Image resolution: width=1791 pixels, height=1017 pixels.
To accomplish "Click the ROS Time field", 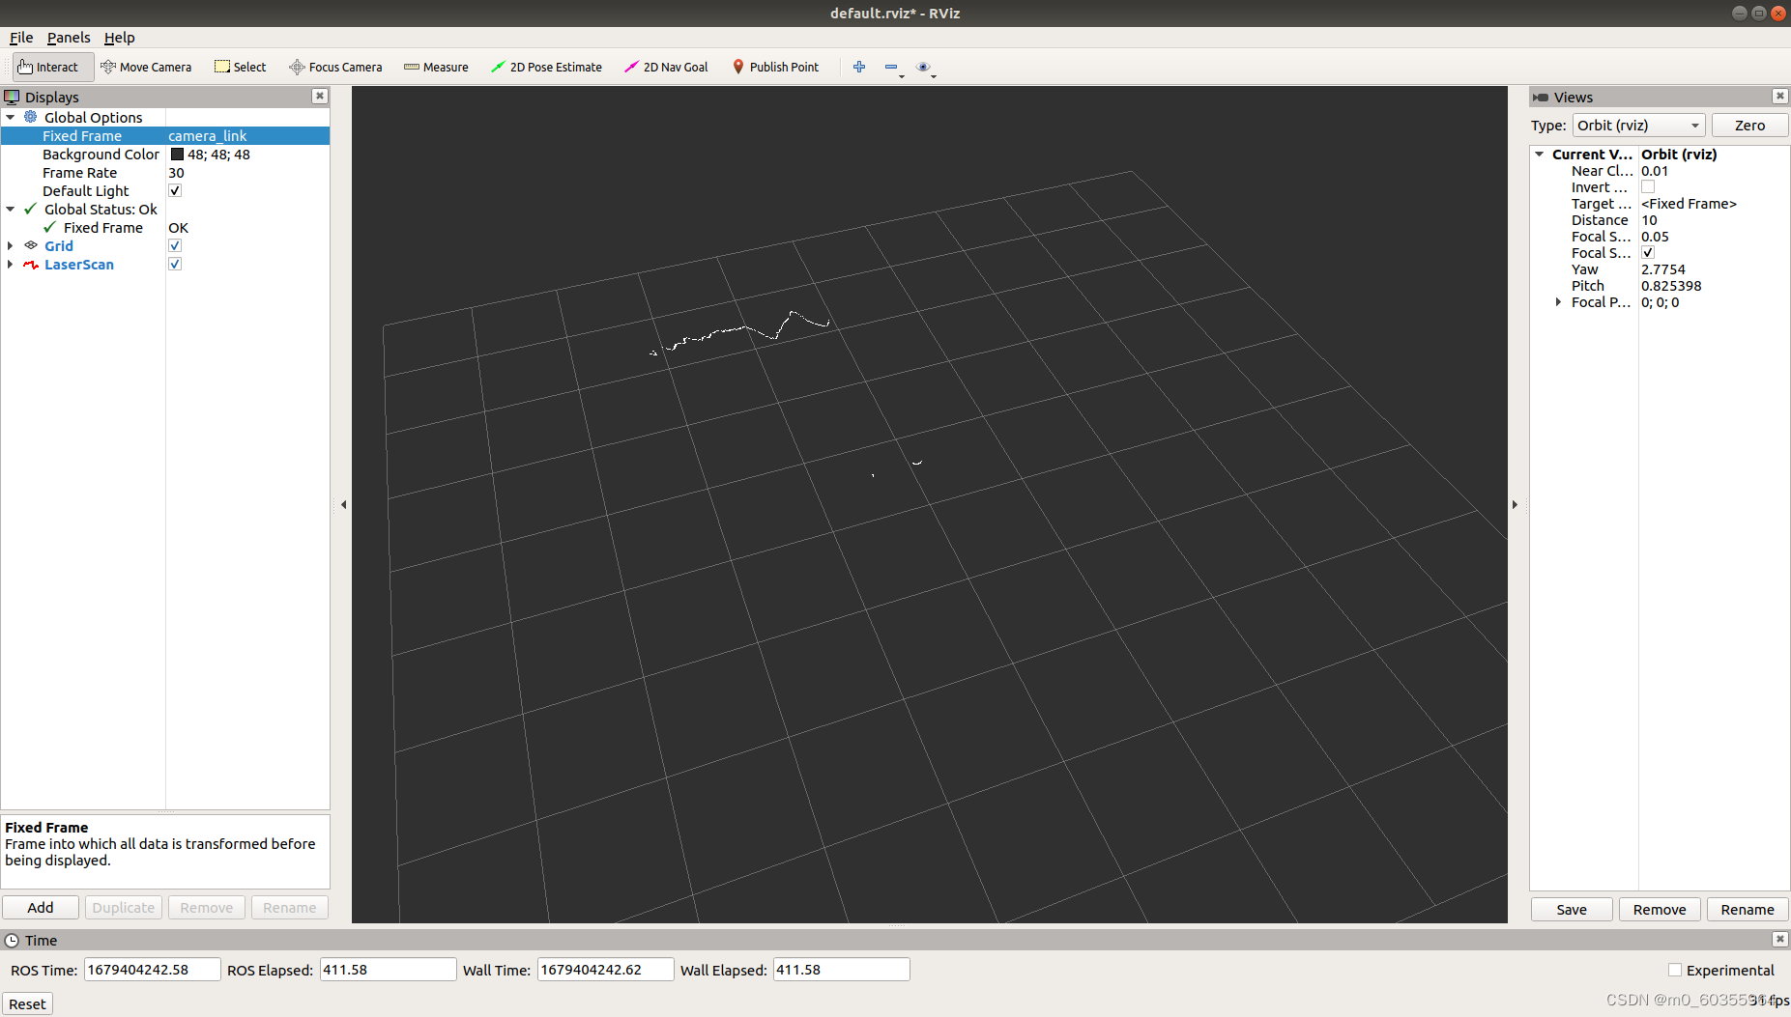I will 153,970.
